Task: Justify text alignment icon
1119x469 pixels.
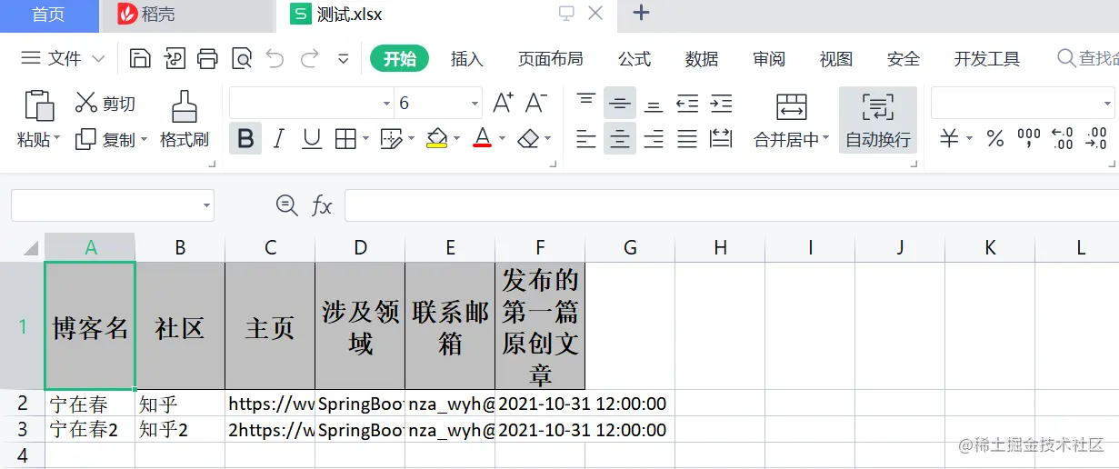Action: 687,139
